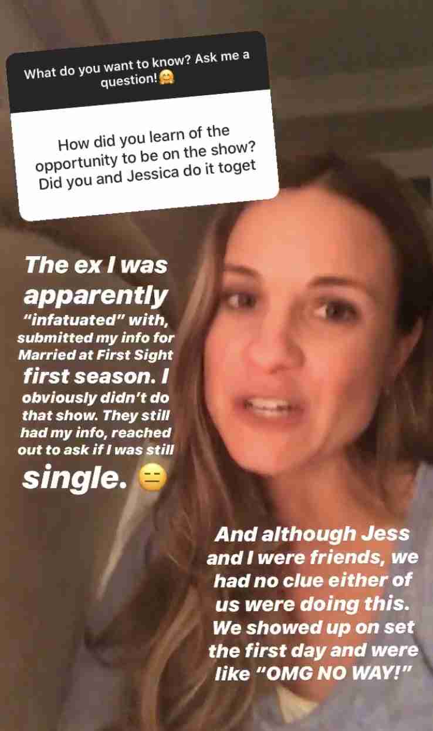Select the 'The ex I was' caption text
The width and height of the screenshot is (433, 731).
[x=96, y=266]
